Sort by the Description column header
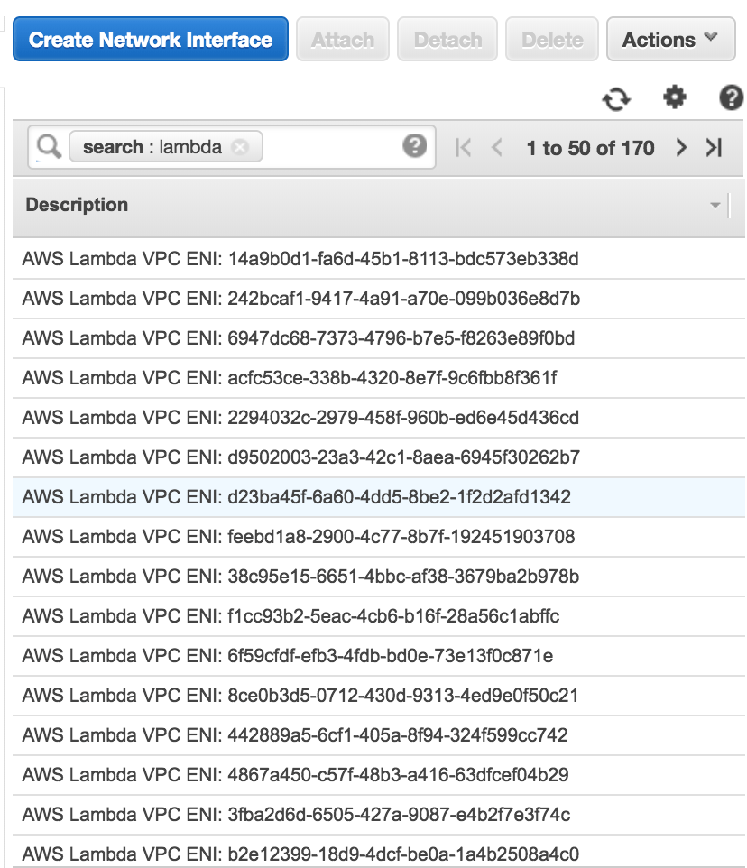 (x=78, y=205)
